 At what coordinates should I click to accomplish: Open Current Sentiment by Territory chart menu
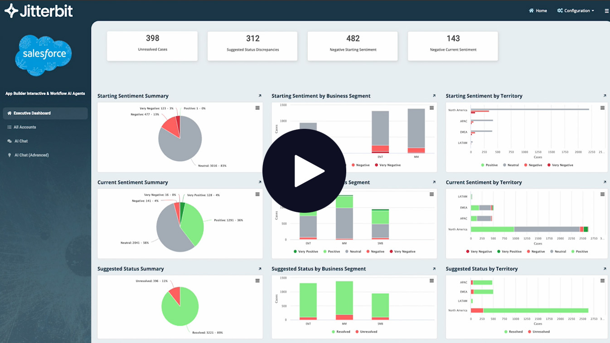pyautogui.click(x=602, y=194)
